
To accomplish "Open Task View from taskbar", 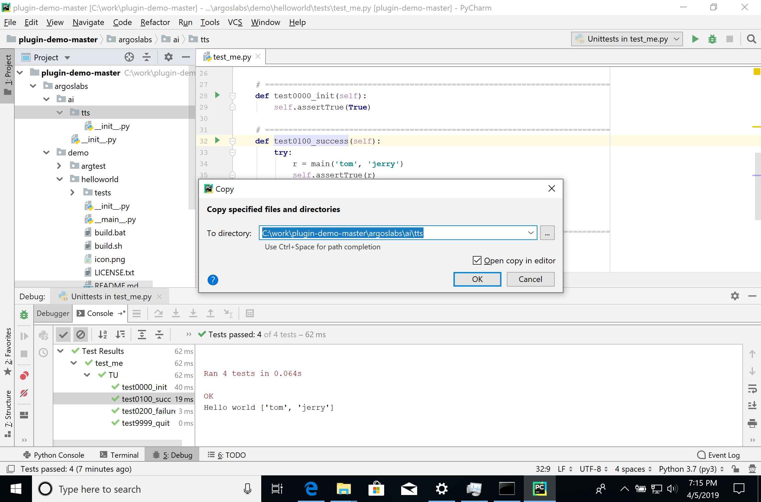I will pyautogui.click(x=277, y=489).
